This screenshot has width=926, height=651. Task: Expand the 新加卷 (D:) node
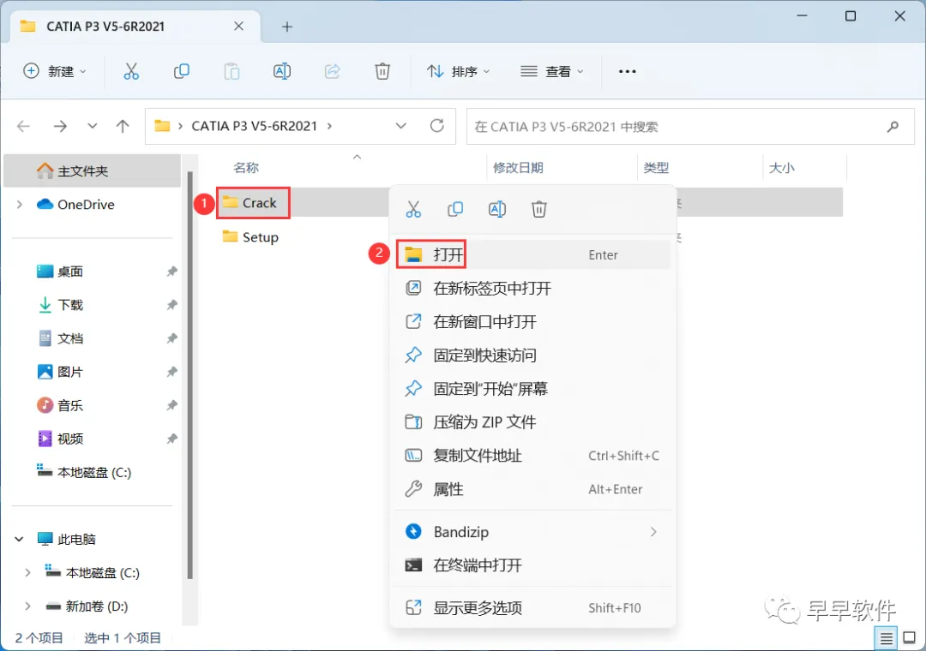click(27, 606)
